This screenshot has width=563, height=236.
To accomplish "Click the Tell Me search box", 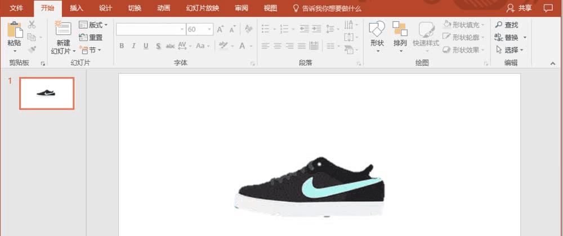I will 328,8.
